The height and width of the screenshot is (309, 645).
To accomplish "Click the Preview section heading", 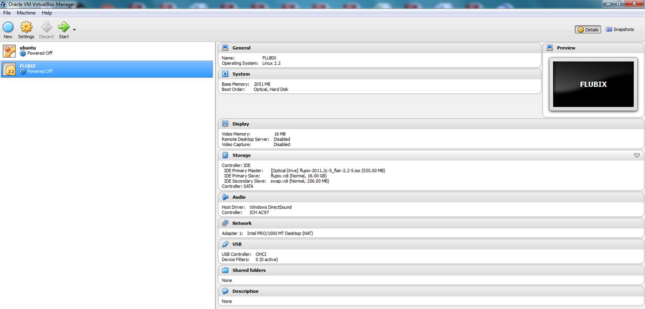I will [566, 48].
